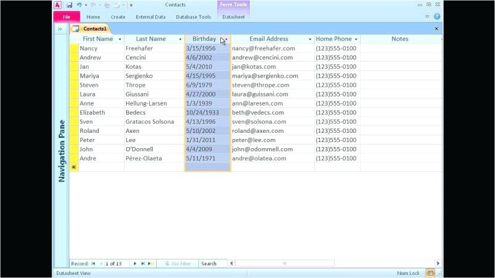Screen dimensions: 495x278
Task: Open the Undo history dropdown arrow
Action: tap(86, 5)
